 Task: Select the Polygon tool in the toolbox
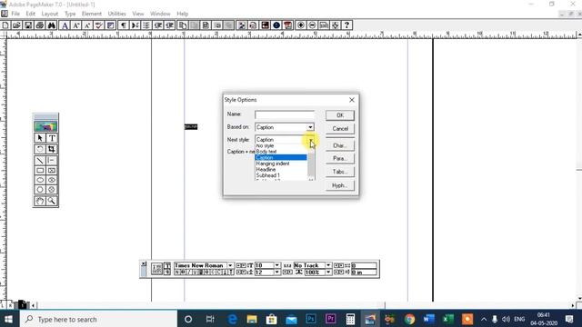40,190
